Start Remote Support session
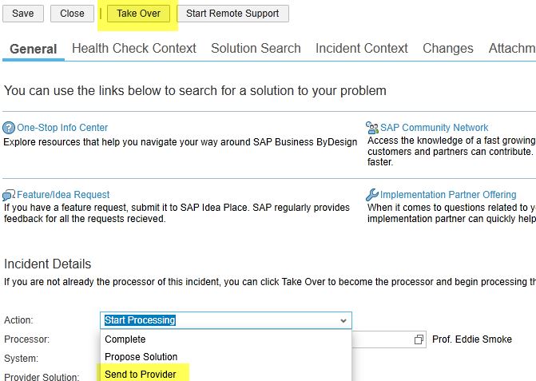Viewport: 536px width, 381px height. [232, 14]
